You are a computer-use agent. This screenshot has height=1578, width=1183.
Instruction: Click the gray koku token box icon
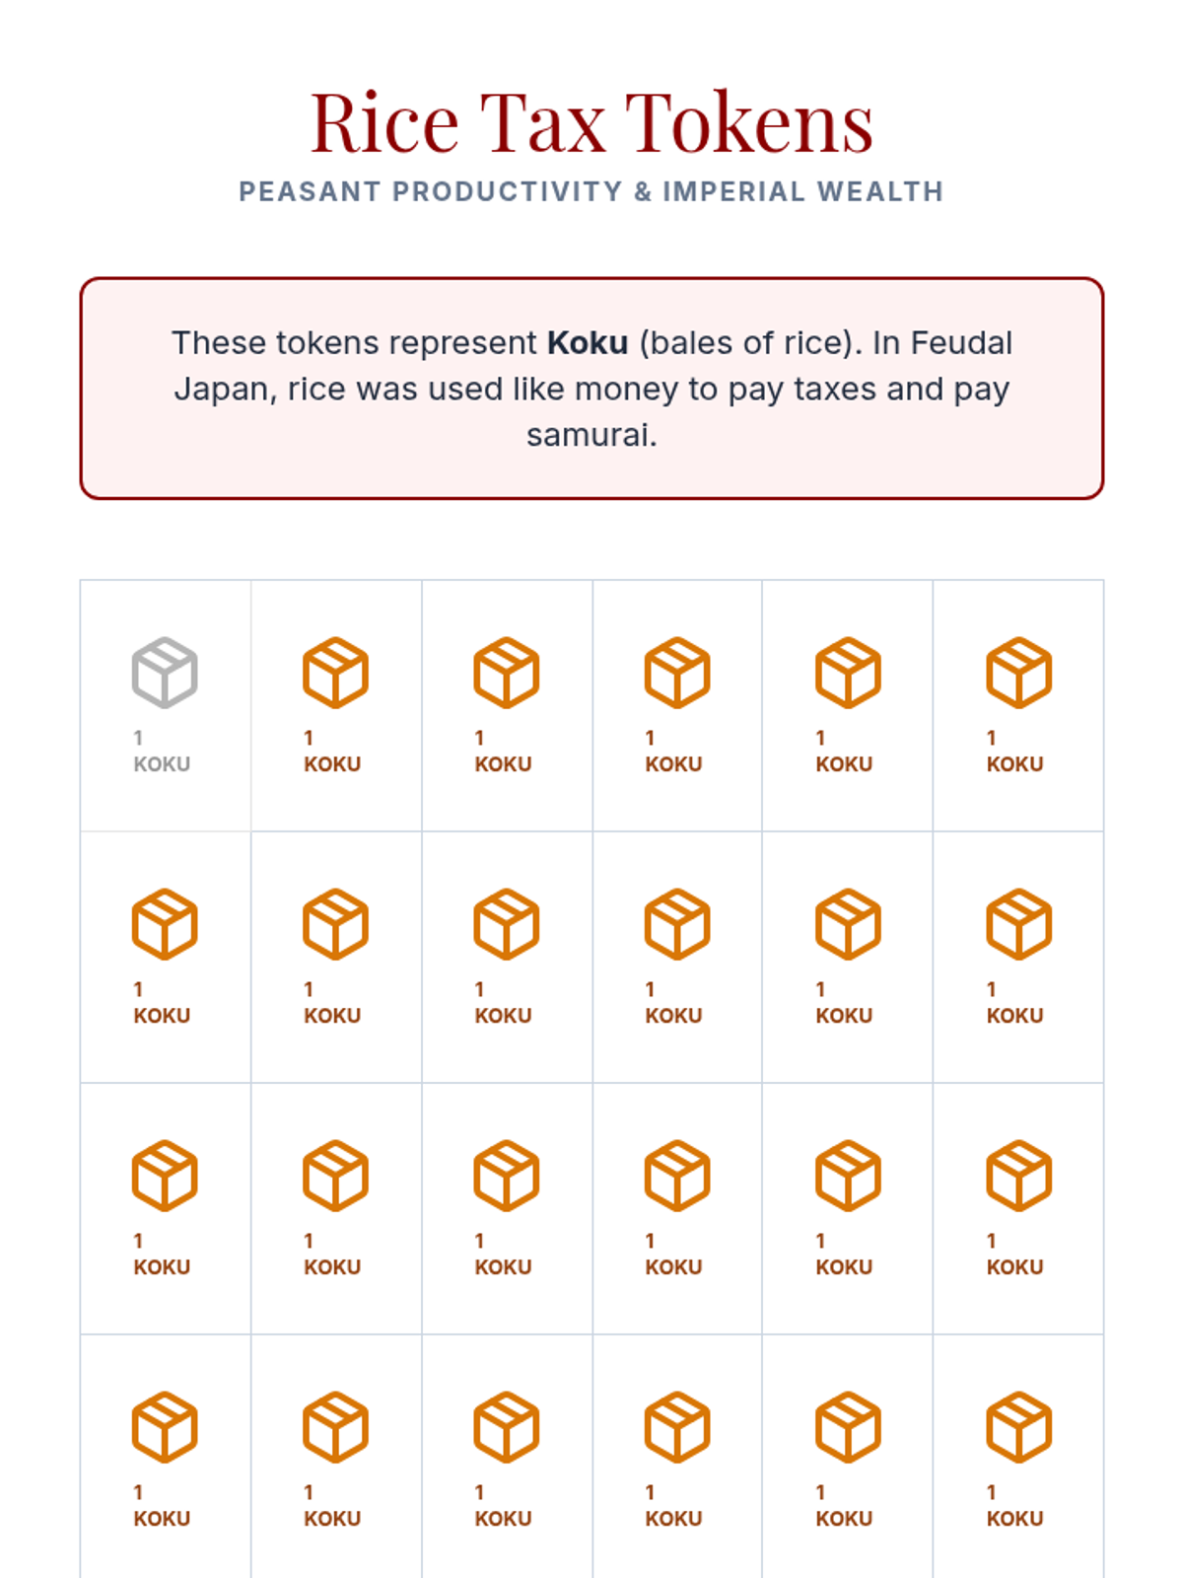pyautogui.click(x=165, y=673)
